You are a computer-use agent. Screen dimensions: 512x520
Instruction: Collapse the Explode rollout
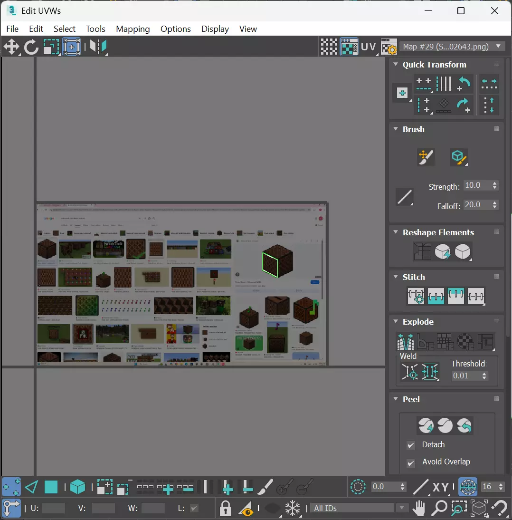click(396, 321)
